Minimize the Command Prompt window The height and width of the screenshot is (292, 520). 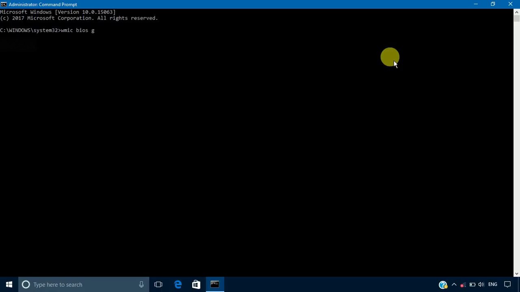[x=475, y=4]
